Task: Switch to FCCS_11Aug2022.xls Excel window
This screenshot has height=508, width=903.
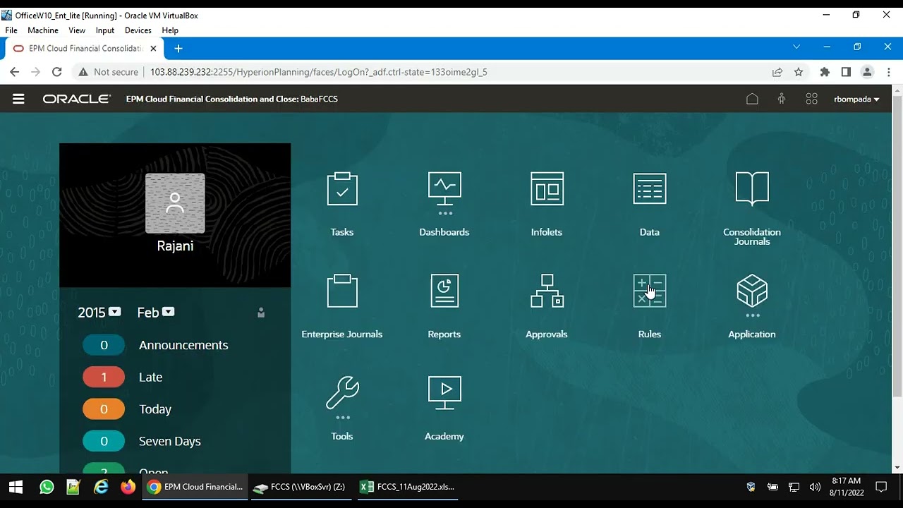Action: click(x=408, y=487)
